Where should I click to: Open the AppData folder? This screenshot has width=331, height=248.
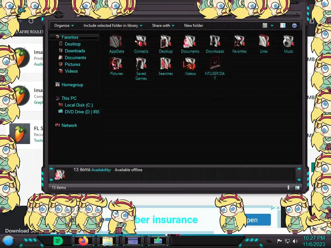pos(116,44)
